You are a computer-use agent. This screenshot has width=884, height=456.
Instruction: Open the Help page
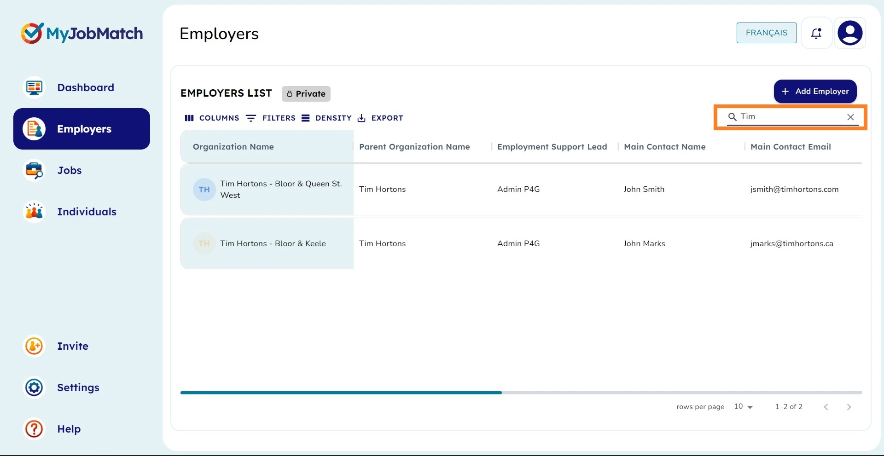pos(69,429)
